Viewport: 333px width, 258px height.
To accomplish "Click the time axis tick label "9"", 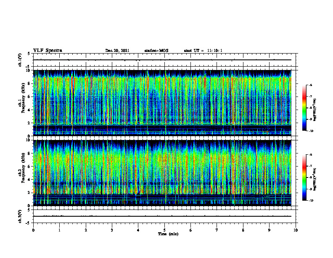I will [269, 230].
